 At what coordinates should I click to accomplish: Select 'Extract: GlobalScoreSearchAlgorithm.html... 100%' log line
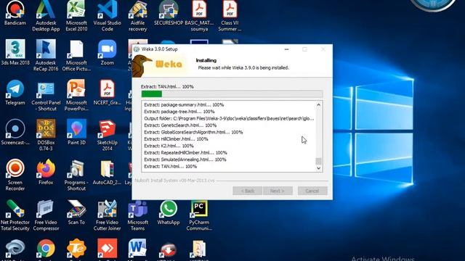[x=193, y=132]
